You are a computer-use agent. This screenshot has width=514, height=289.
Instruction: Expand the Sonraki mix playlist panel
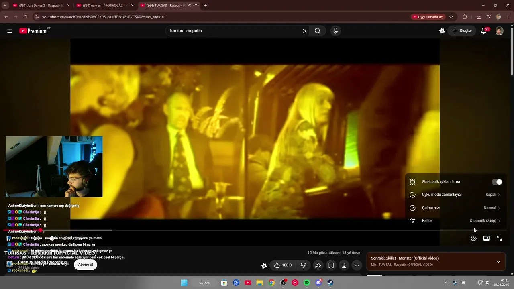coord(498,261)
